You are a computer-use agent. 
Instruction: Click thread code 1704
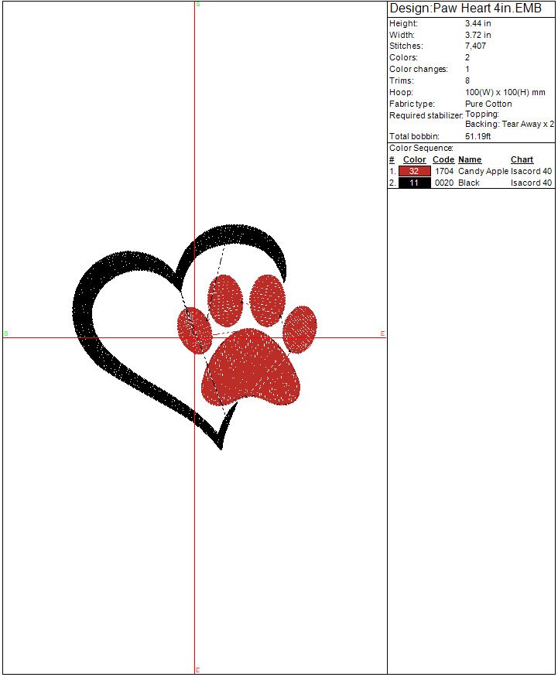click(x=443, y=171)
